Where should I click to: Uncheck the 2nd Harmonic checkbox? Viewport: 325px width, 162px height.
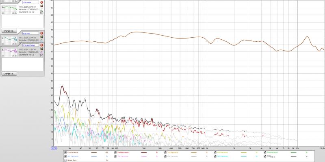(115, 152)
